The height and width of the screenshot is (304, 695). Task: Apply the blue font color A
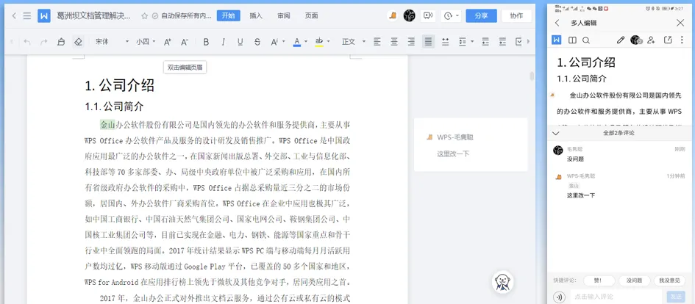pyautogui.click(x=297, y=42)
